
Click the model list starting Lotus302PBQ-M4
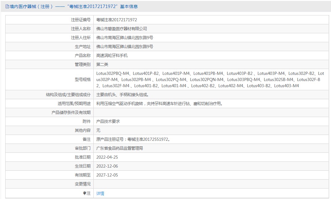210,79
